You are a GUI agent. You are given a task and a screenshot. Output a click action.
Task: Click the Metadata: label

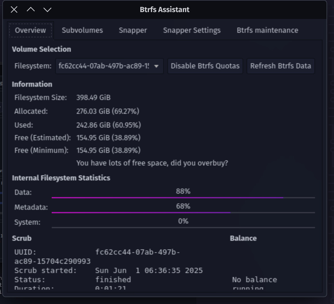31,207
